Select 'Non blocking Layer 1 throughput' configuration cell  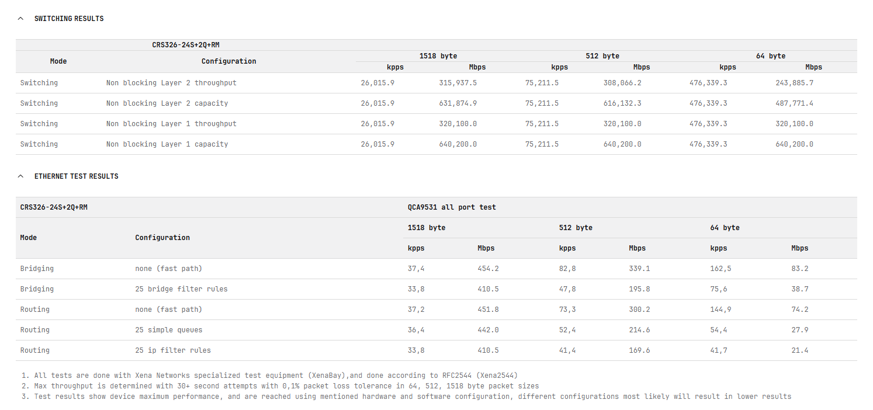coord(171,124)
